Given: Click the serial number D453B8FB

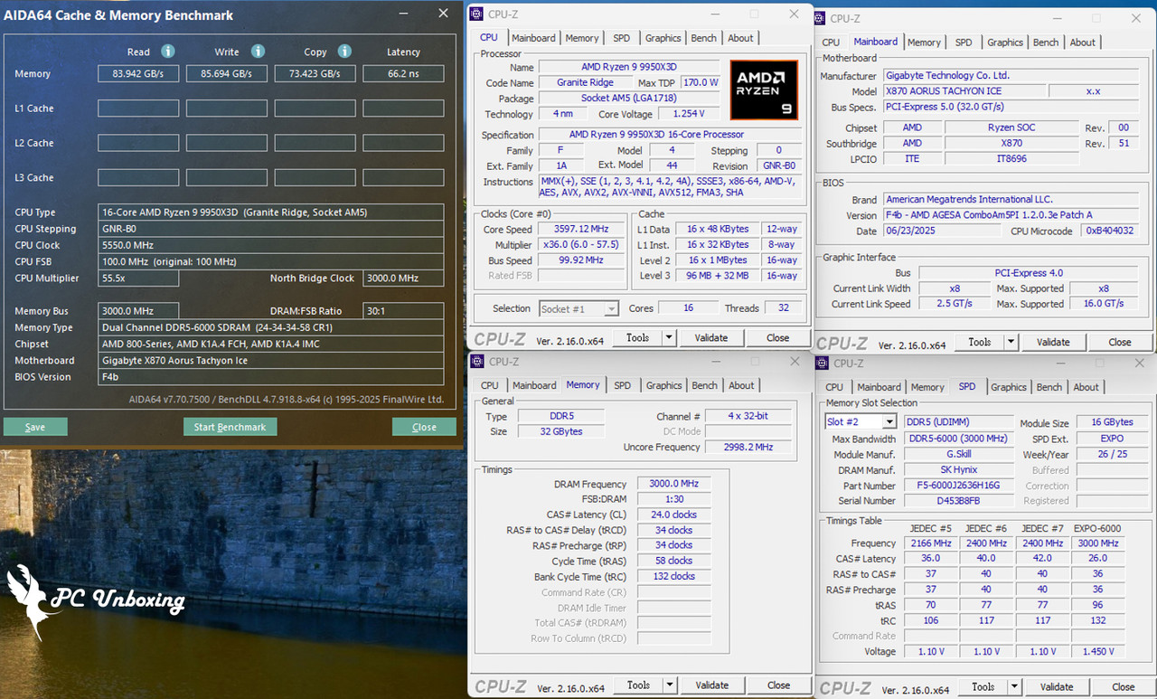Looking at the screenshot, I should pyautogui.click(x=959, y=501).
